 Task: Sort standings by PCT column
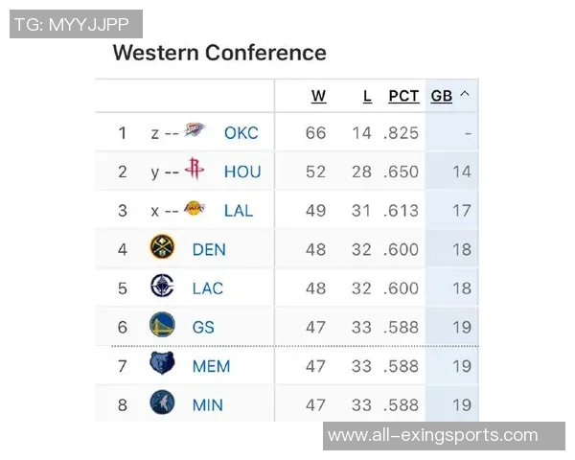(x=403, y=96)
